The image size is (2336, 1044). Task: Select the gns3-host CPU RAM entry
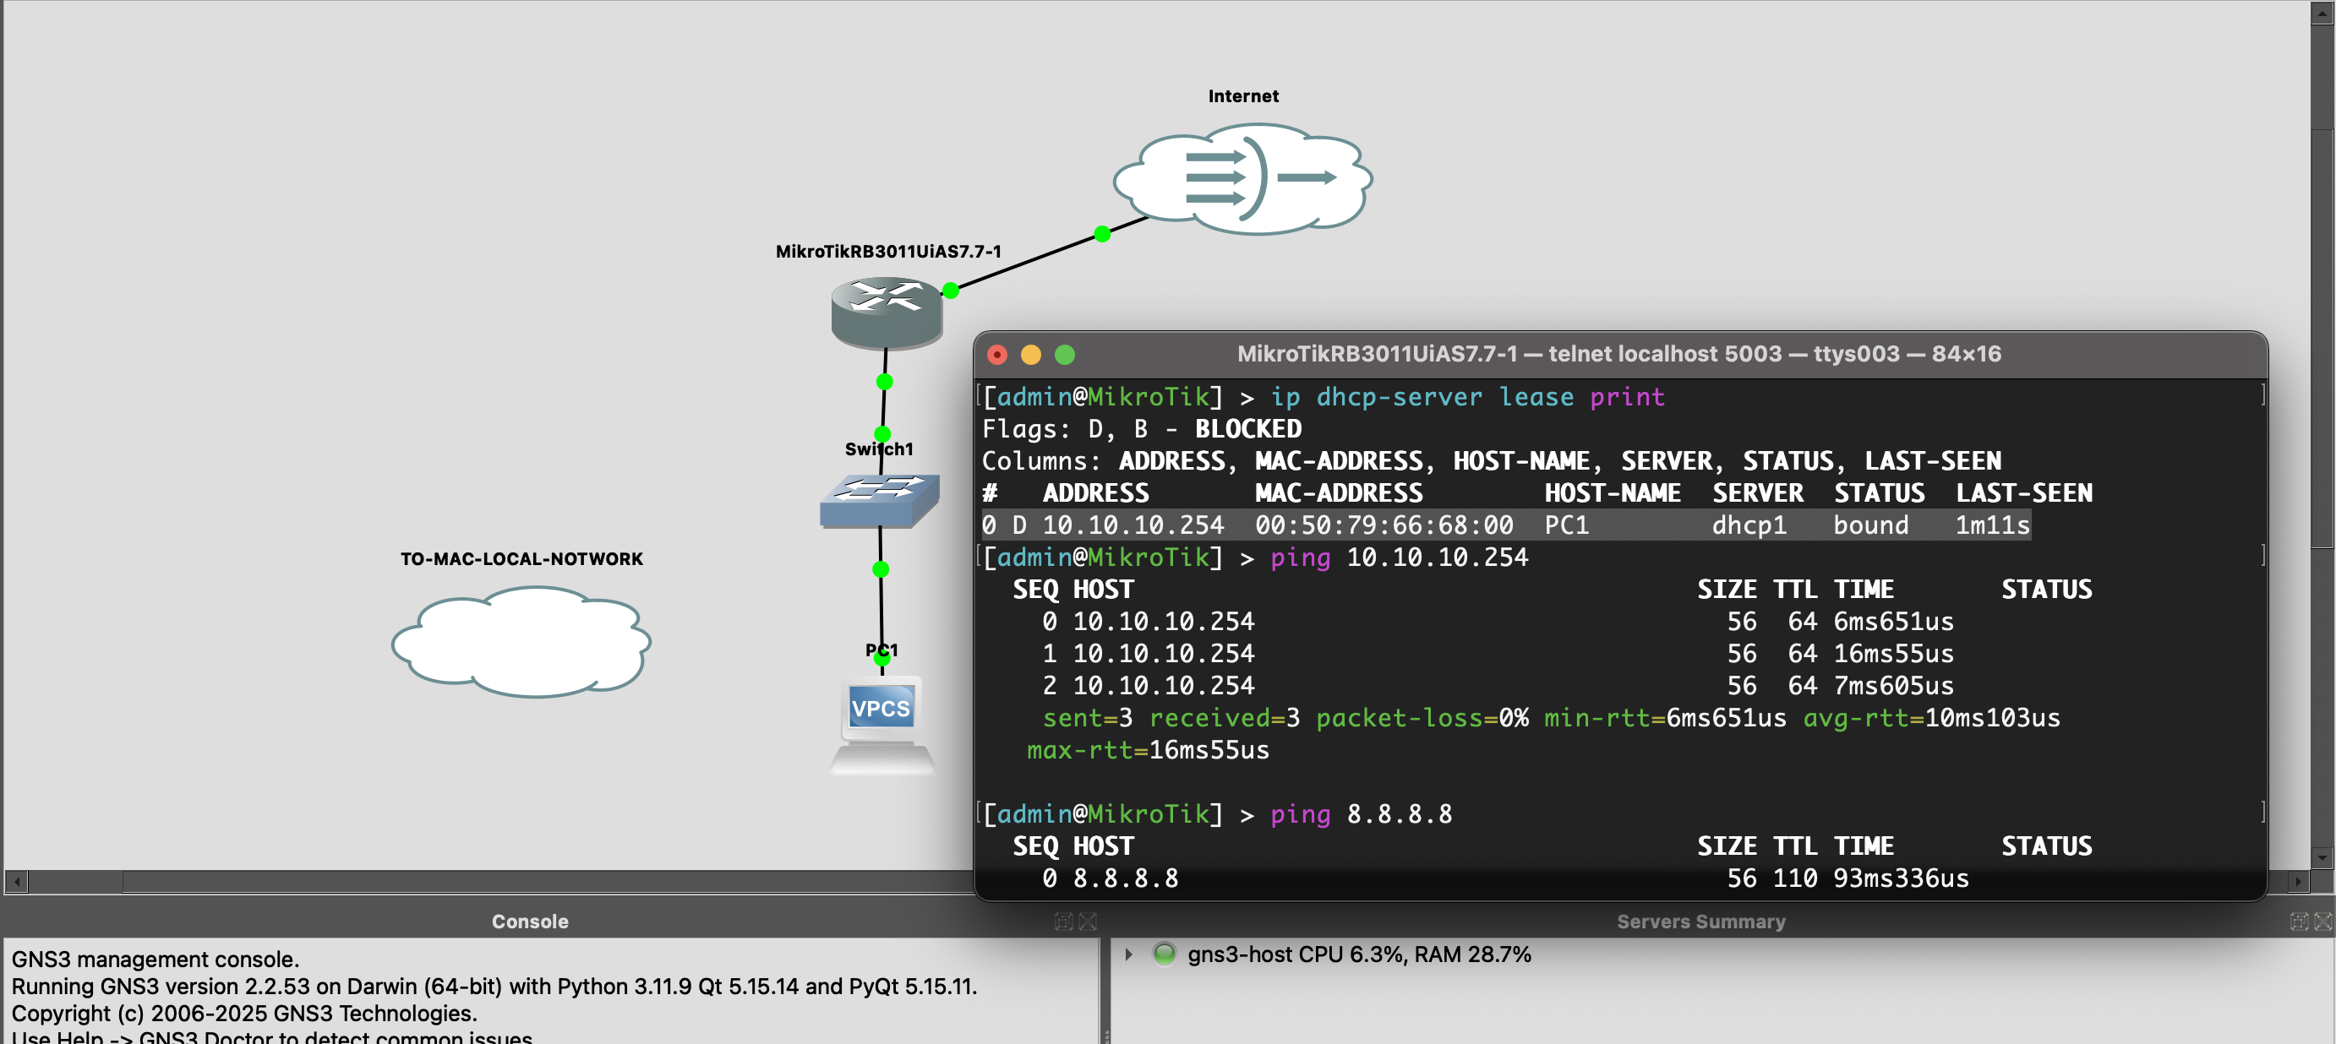click(x=1358, y=954)
